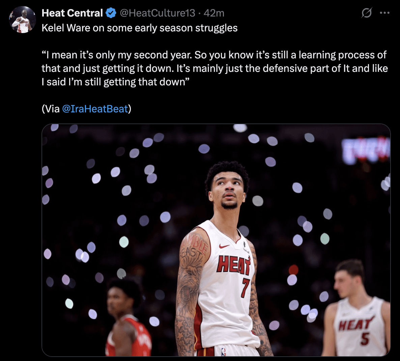Click the NBA logo on the player's shorts
The image size is (400, 361).
[223, 352]
